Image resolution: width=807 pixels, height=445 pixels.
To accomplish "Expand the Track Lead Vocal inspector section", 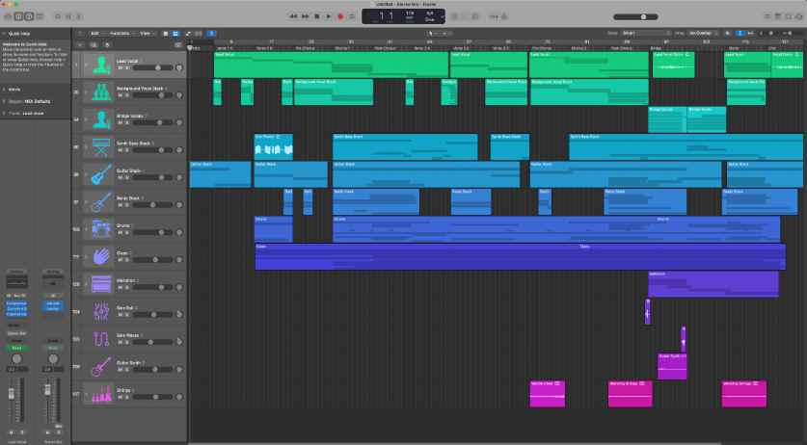I will pos(4,114).
